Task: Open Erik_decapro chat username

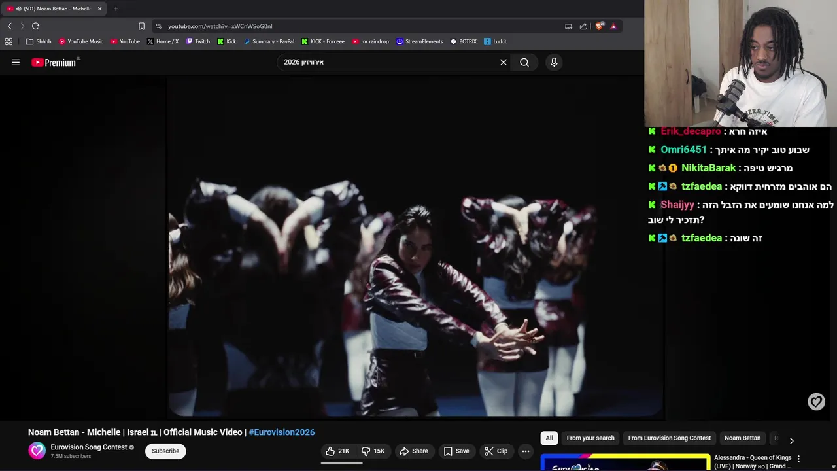Action: pyautogui.click(x=691, y=131)
